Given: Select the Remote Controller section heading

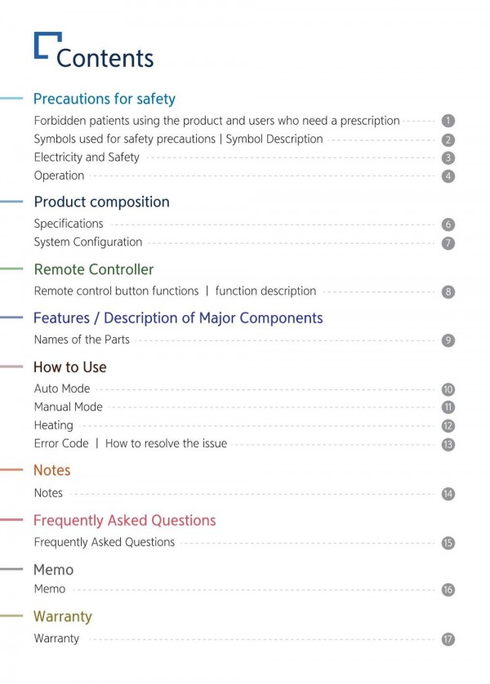Looking at the screenshot, I should pos(94,269).
